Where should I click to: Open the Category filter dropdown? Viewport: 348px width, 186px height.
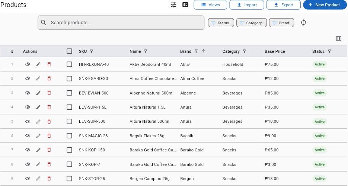[x=252, y=23]
